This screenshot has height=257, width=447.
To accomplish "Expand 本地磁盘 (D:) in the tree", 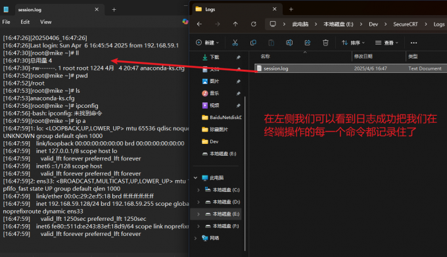I will click(199, 202).
